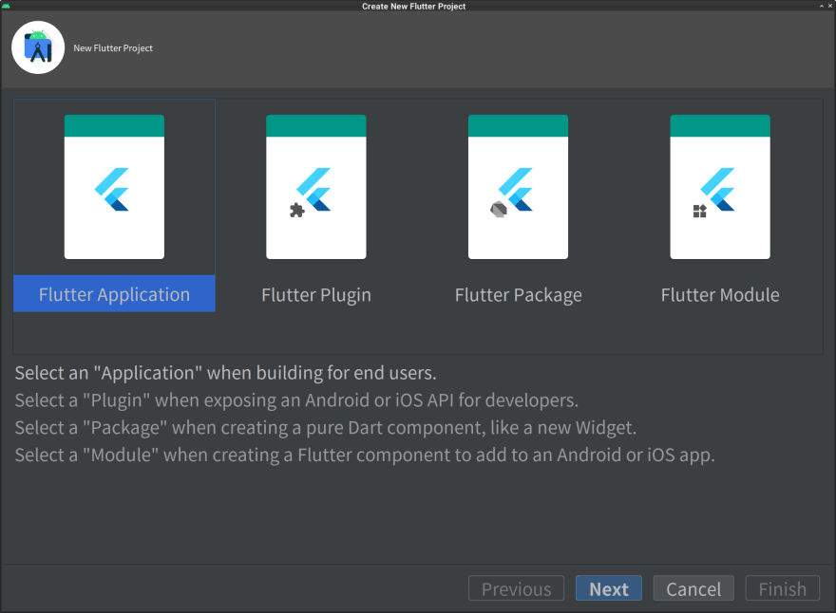Close the Create New Flutter Project window
Image resolution: width=836 pixels, height=613 pixels.
830,6
